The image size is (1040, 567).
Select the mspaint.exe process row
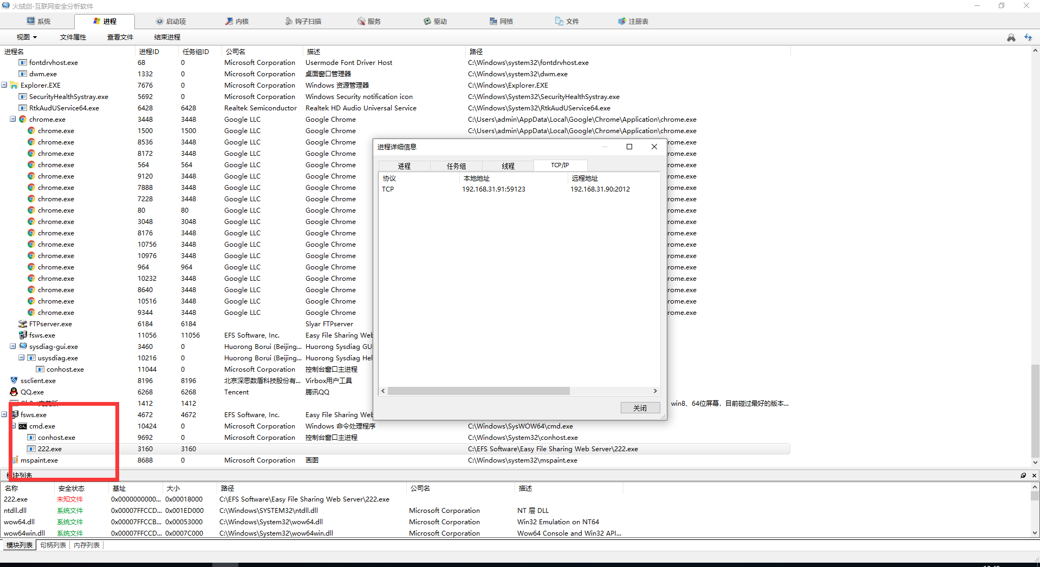point(395,460)
